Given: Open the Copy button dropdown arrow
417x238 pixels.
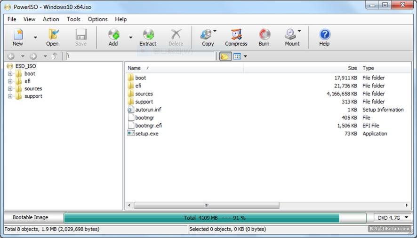Looking at the screenshot, I should point(215,31).
